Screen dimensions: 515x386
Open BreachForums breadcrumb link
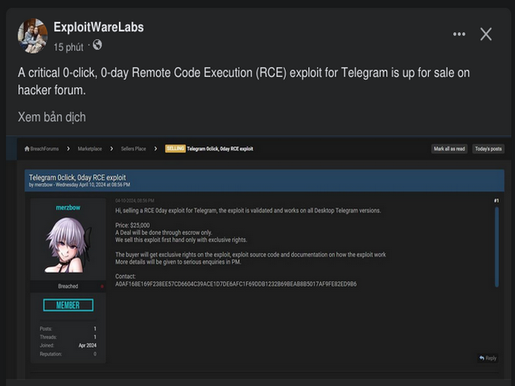click(44, 149)
